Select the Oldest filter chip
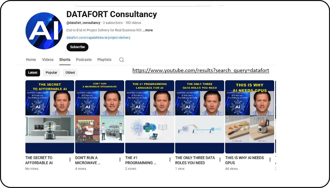Image resolution: width=330 pixels, height=188 pixels. point(70,73)
